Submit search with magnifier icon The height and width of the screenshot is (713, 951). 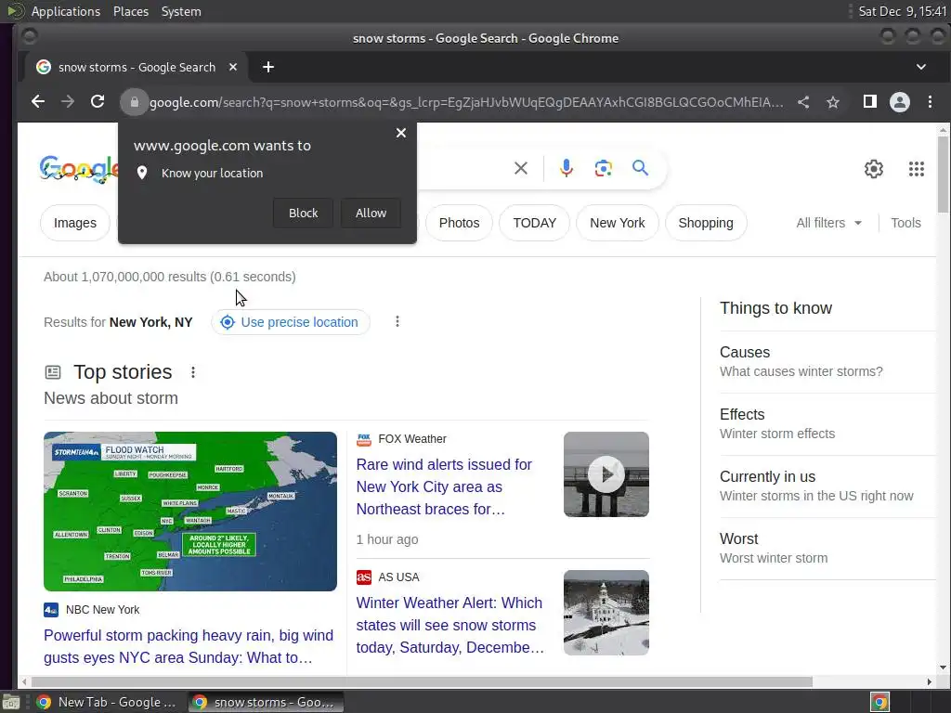[x=641, y=168]
